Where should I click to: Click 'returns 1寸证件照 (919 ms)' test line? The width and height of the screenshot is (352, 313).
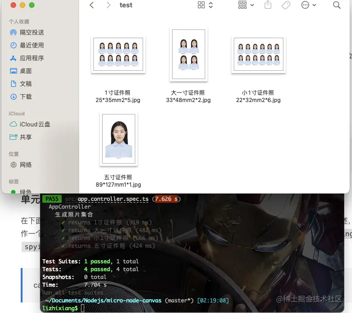(107, 222)
